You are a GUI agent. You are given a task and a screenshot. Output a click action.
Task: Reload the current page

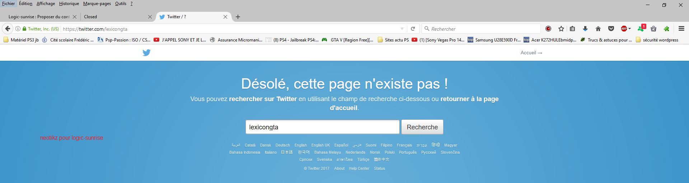pos(413,29)
